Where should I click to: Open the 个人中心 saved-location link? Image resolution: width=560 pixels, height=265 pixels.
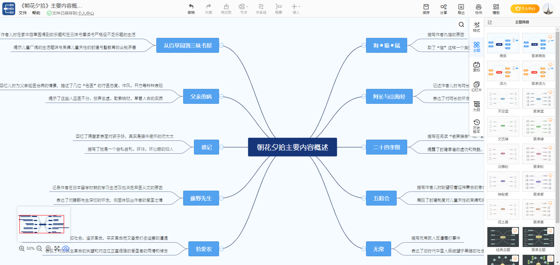86,13
